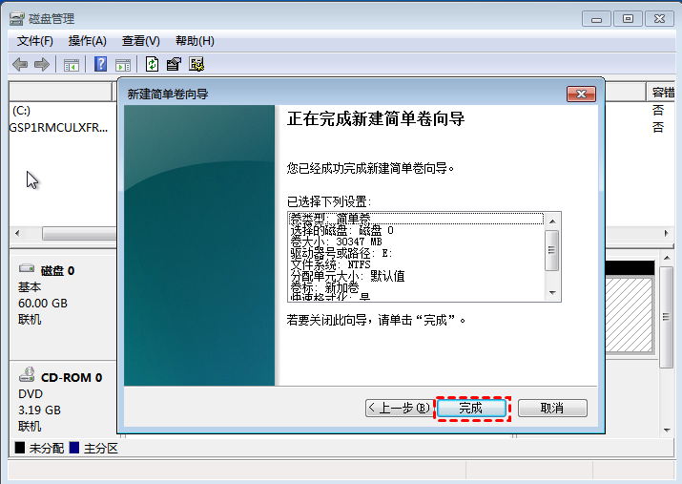Open the Help question-mark toolbar icon
Viewport: 682px width, 484px height.
(x=100, y=64)
